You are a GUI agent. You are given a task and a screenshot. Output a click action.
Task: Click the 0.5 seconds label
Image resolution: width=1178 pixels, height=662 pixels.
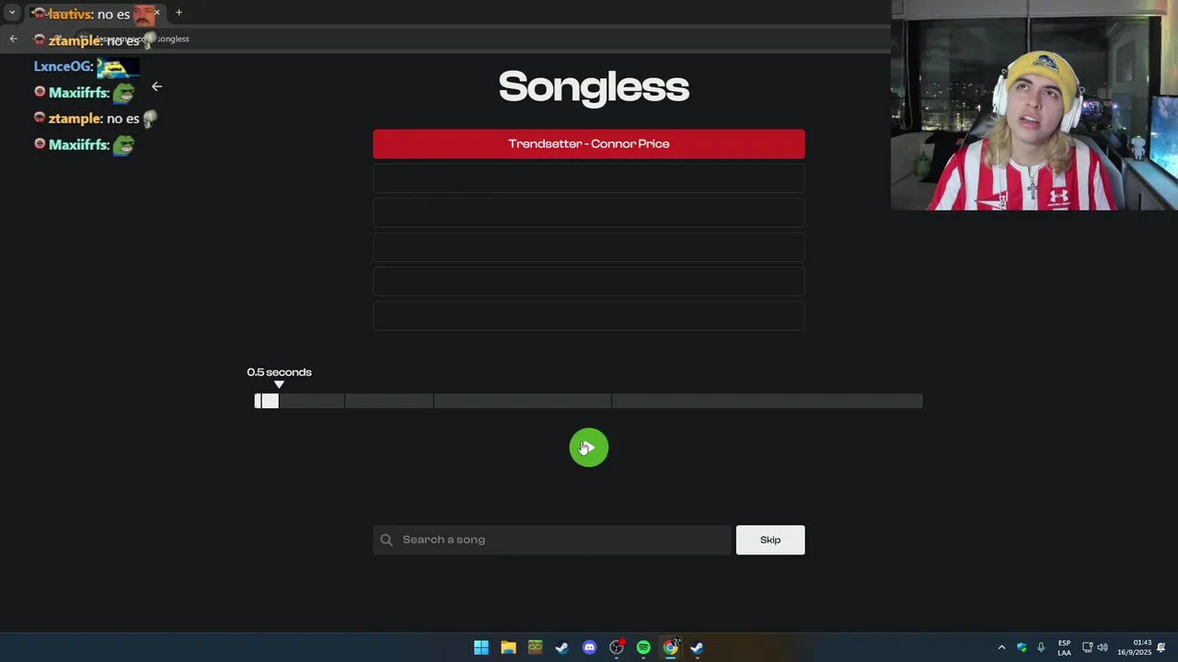coord(279,372)
